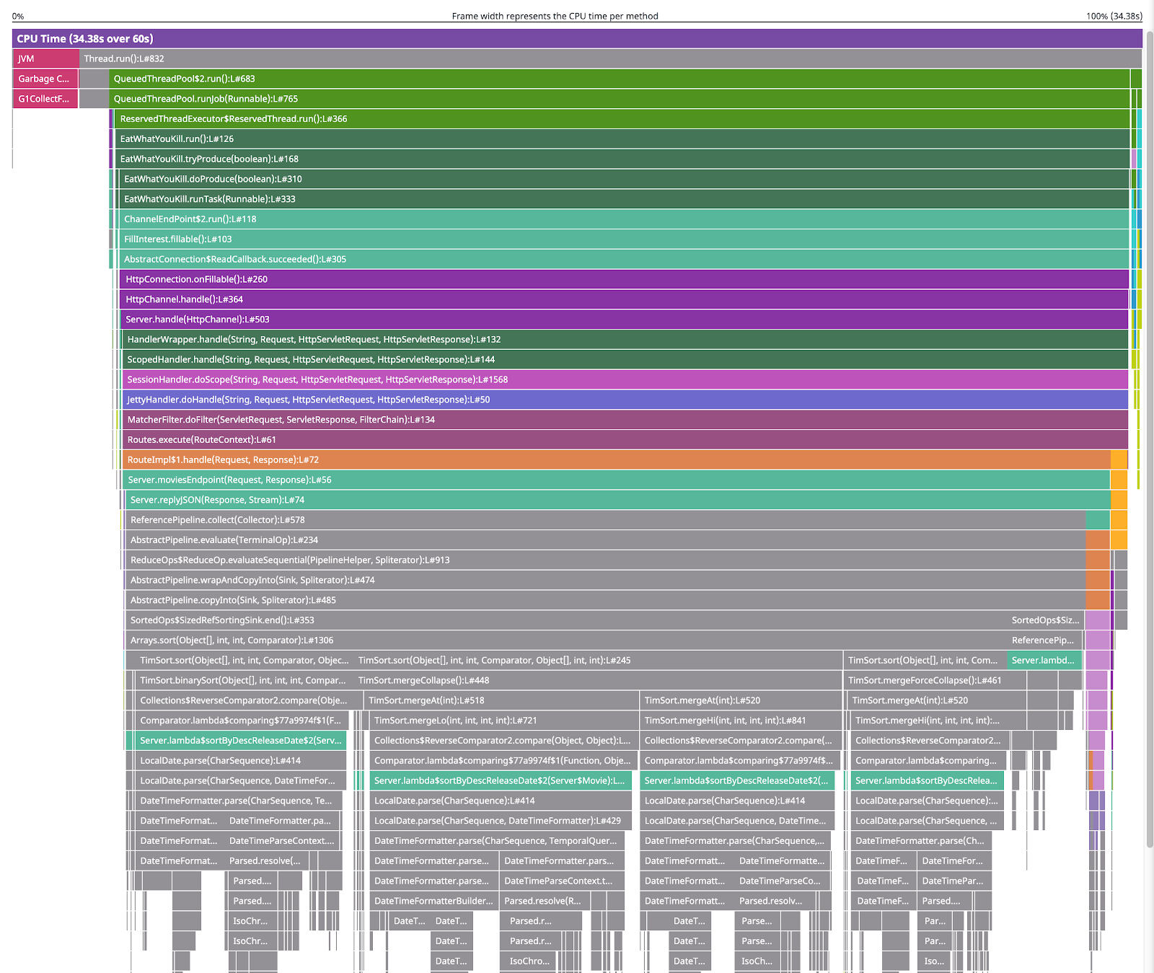Click the G1CollectF frame
The height and width of the screenshot is (973, 1154).
(43, 99)
